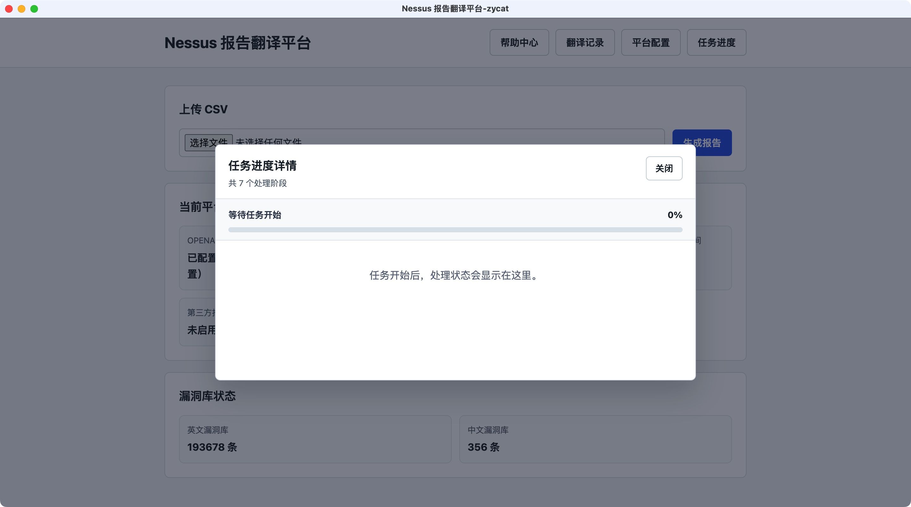911x507 pixels.
Task: Click the Nessus 报告翻译平台 page heading
Action: pos(238,43)
